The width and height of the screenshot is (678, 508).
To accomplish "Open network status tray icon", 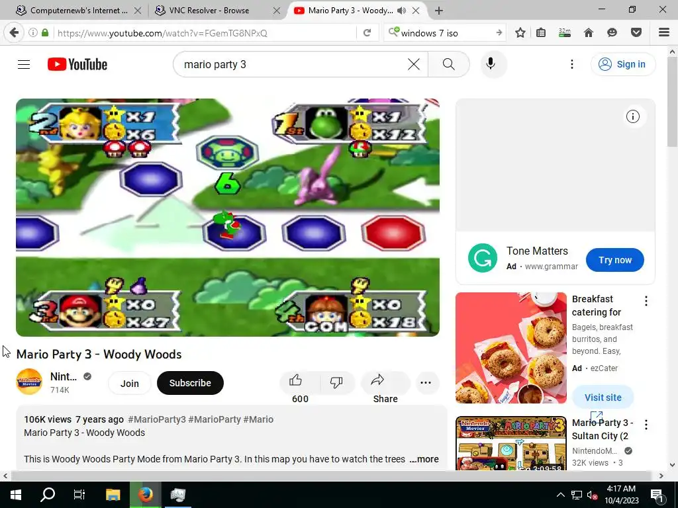I will (577, 495).
